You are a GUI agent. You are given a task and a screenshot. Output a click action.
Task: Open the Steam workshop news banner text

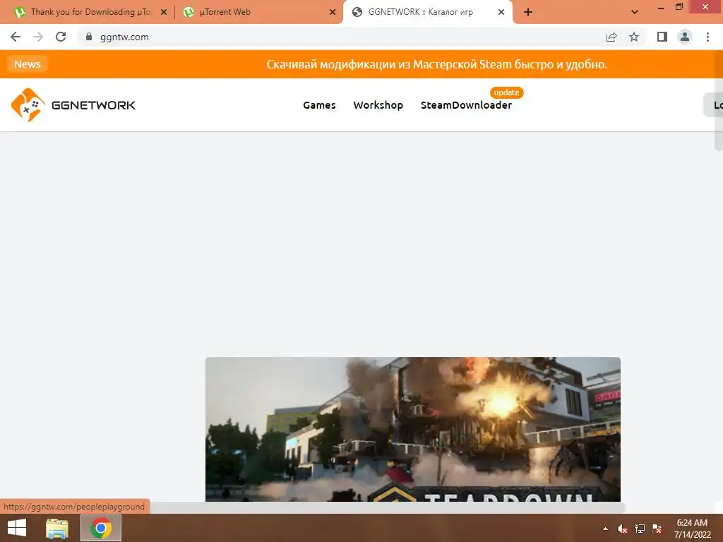click(x=436, y=64)
